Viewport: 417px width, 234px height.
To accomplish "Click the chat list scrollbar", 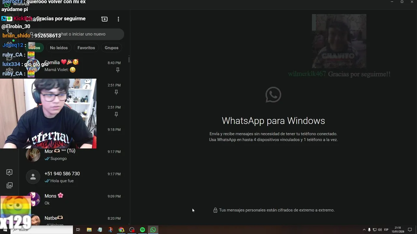I will click(129, 59).
